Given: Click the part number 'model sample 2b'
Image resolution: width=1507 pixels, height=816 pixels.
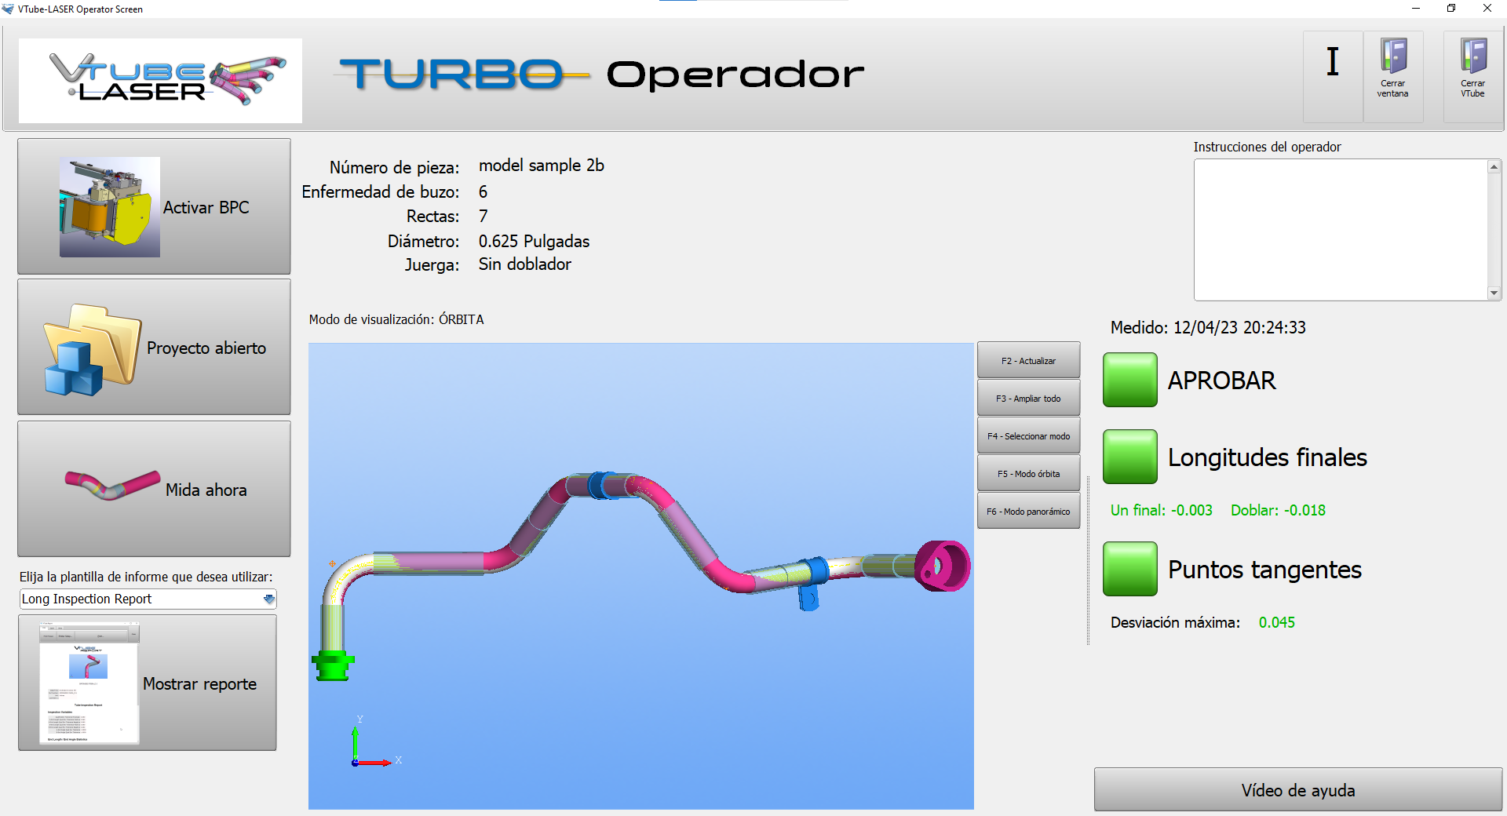Looking at the screenshot, I should [x=542, y=166].
